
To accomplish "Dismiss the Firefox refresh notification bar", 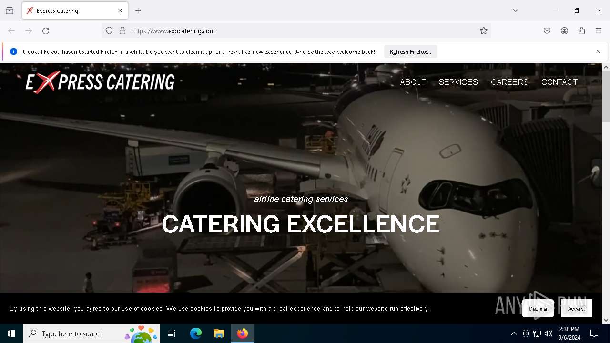I will click(598, 51).
